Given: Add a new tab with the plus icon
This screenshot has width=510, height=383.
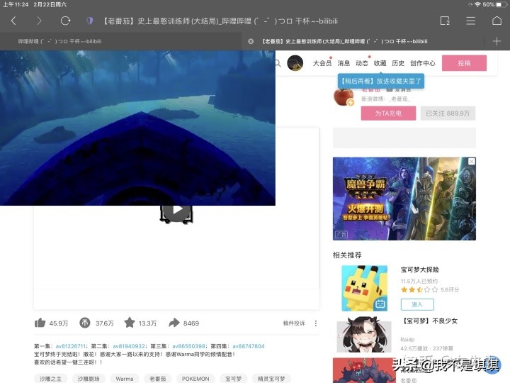Looking at the screenshot, I should (x=497, y=41).
